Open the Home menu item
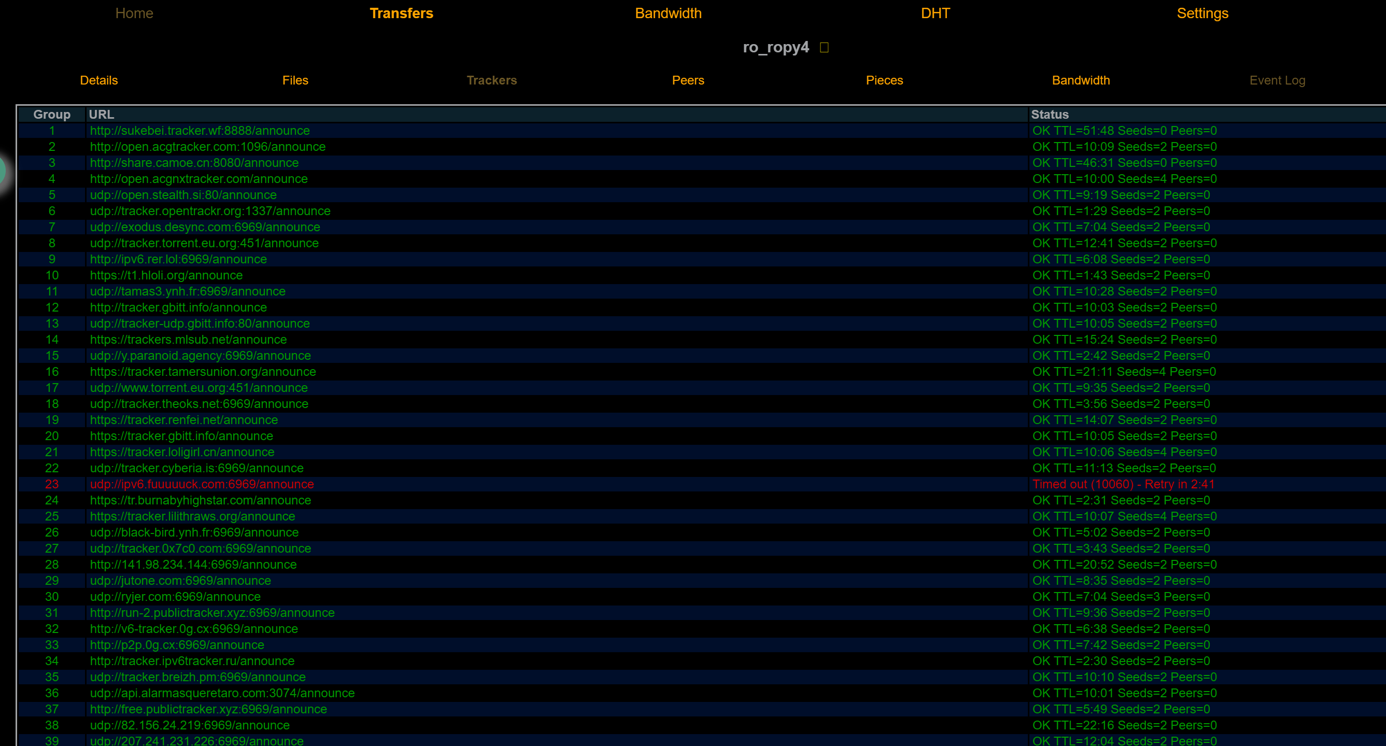Viewport: 1386px width, 746px height. (134, 13)
